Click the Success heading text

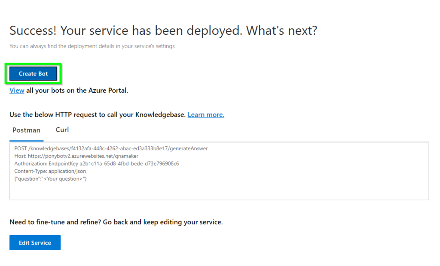pyautogui.click(x=163, y=30)
